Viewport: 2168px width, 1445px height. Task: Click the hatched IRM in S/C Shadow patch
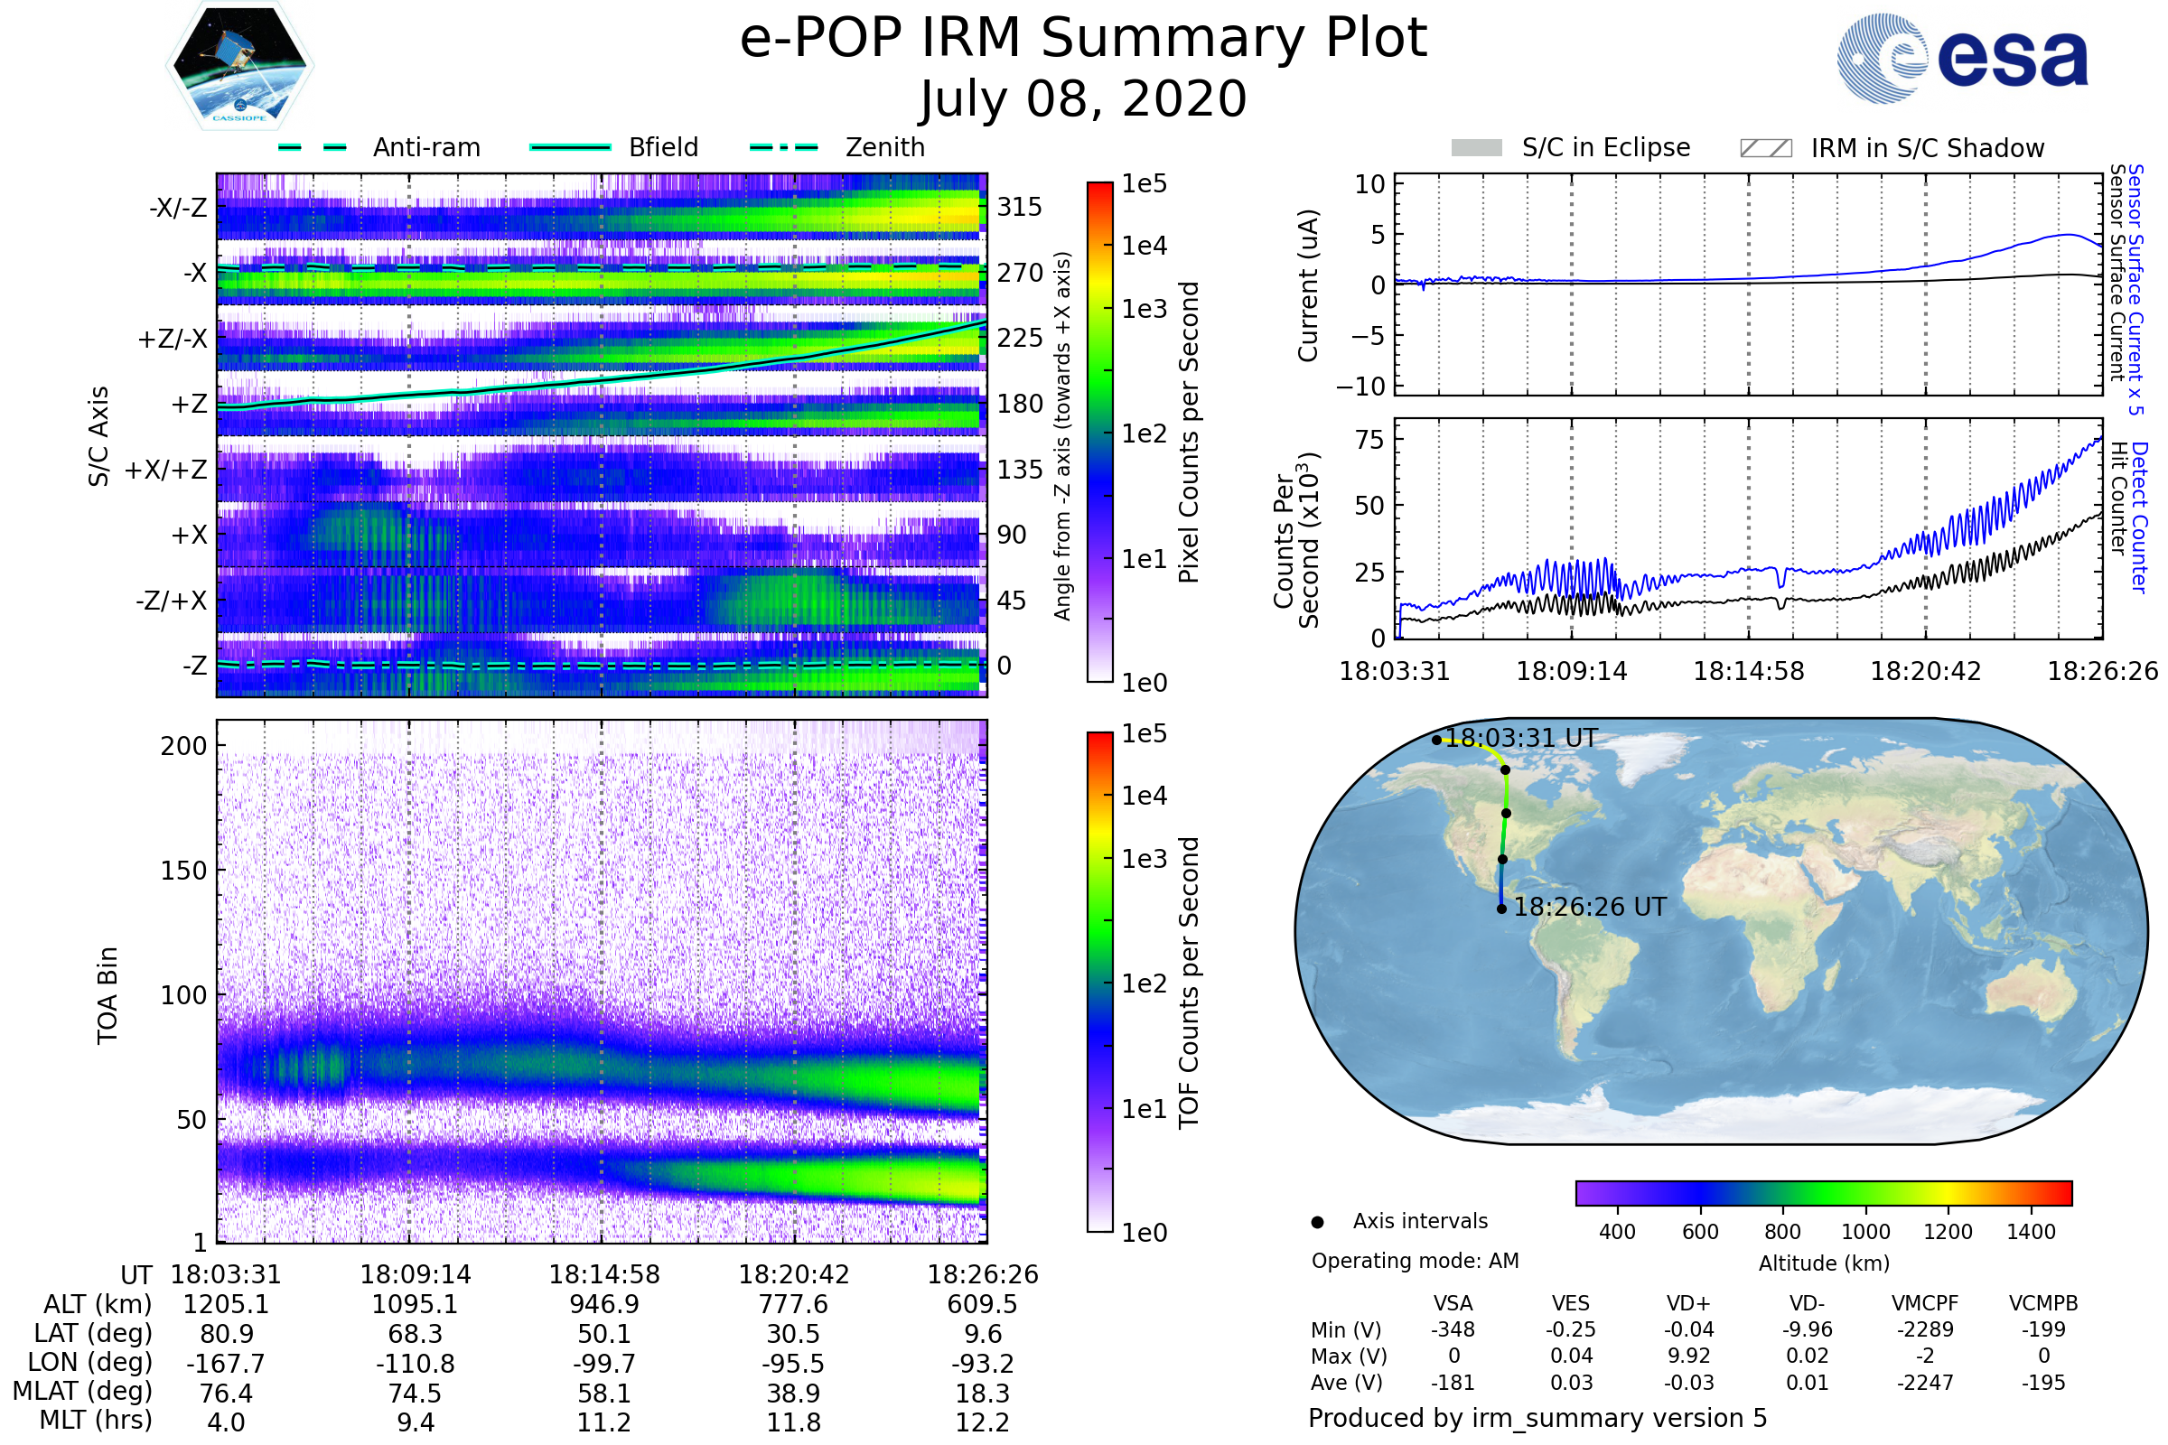1766,148
